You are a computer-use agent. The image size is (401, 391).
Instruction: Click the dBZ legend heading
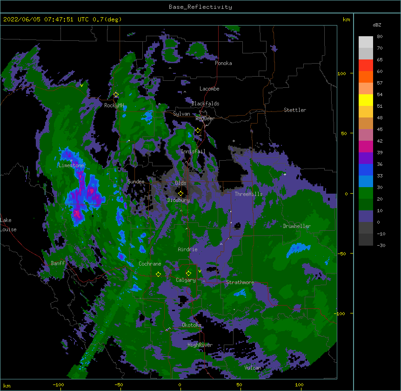click(377, 25)
